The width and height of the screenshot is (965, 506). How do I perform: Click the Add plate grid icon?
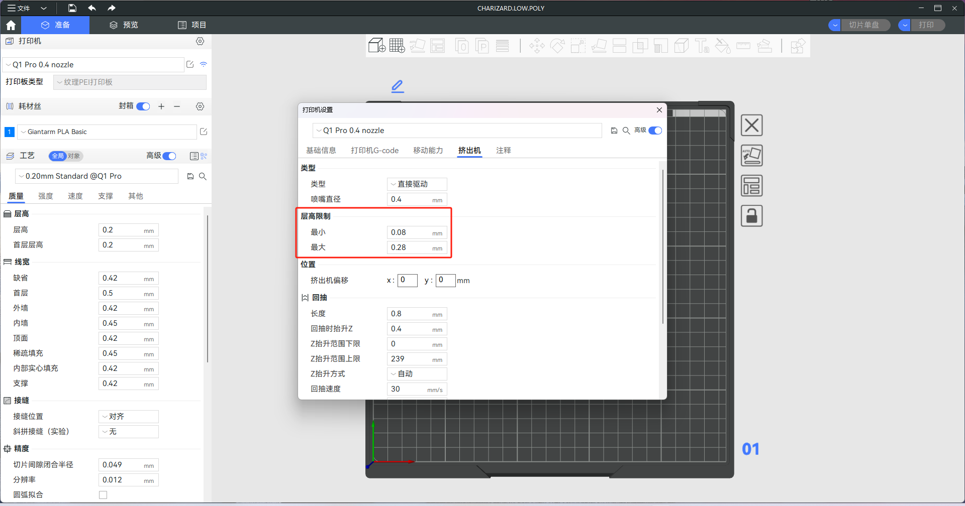[x=397, y=46]
